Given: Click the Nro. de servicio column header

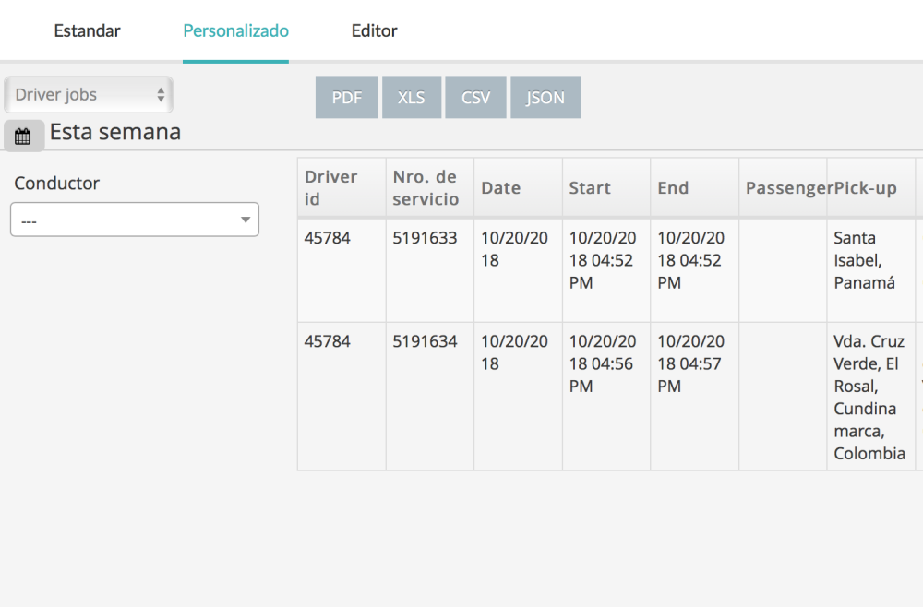Looking at the screenshot, I should (425, 187).
